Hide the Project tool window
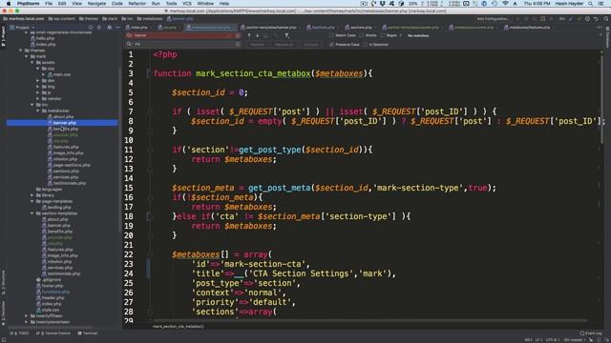Screen dimensions: 611x343 point(117,28)
